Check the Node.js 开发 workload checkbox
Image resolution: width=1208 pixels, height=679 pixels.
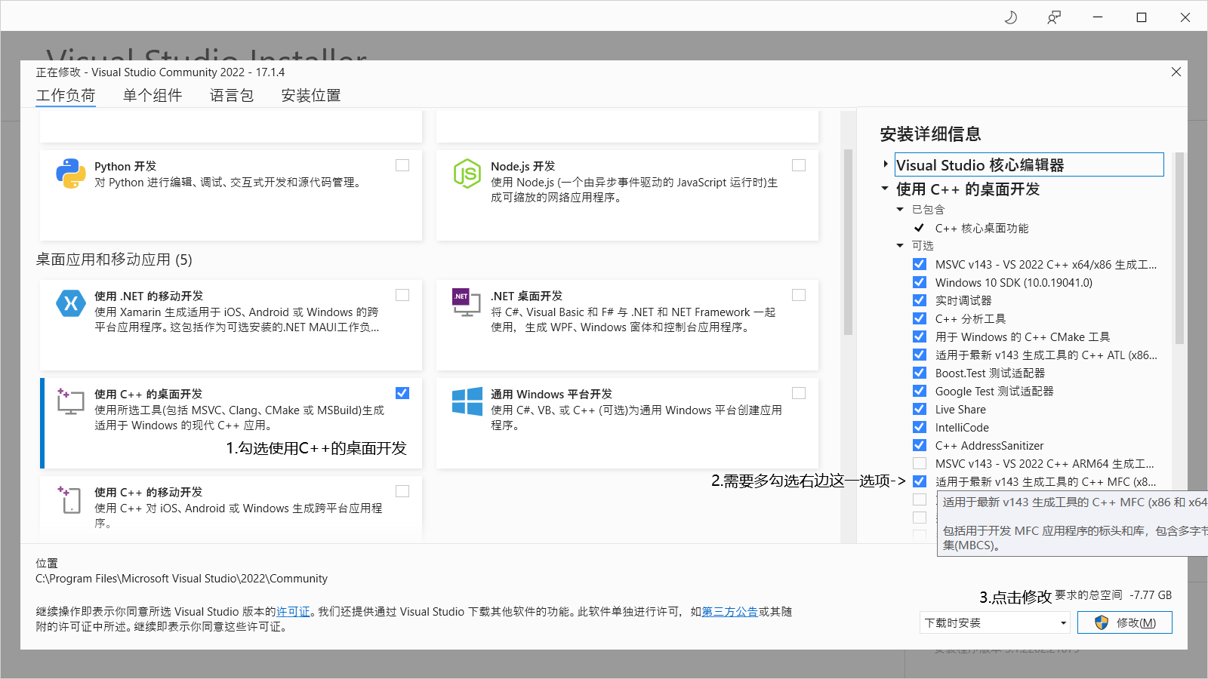(799, 165)
